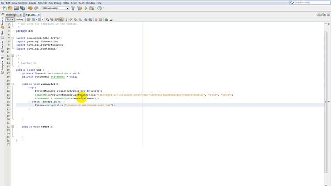Viewport: 331px width, 186px height.
Task: Collapse the imports fold at line 7
Action: (13, 38)
